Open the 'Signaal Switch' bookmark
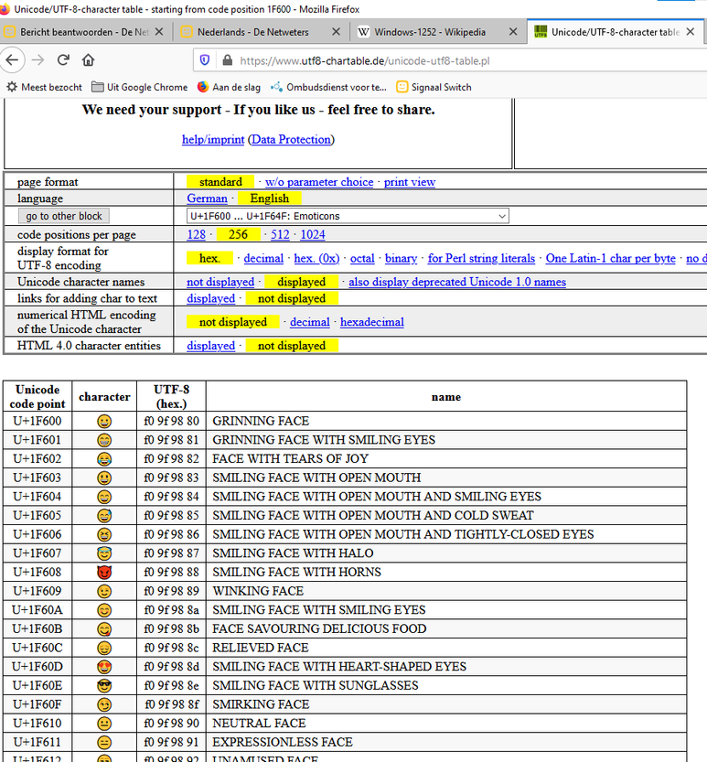Viewport: 707px width, 762px height. pos(434,87)
